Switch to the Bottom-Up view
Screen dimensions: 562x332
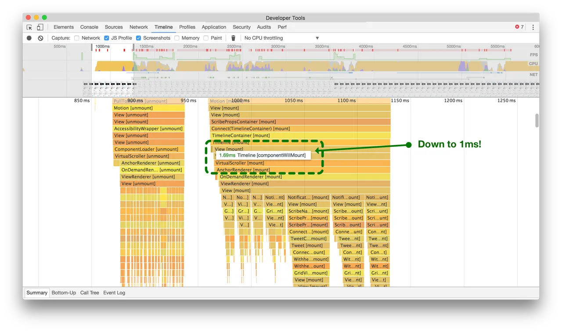point(63,292)
